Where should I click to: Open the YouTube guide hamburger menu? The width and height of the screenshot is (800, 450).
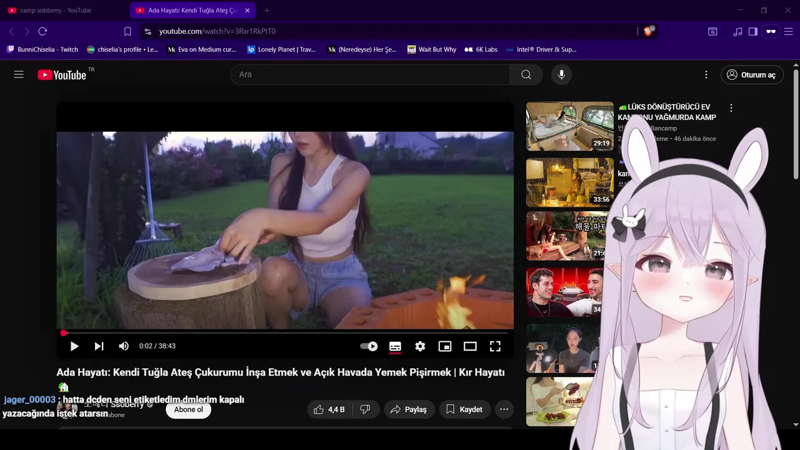pos(19,74)
